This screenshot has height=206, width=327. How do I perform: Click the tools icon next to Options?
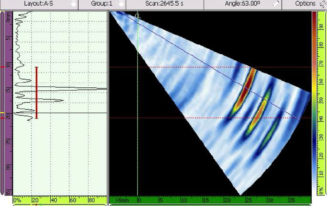(x=322, y=4)
